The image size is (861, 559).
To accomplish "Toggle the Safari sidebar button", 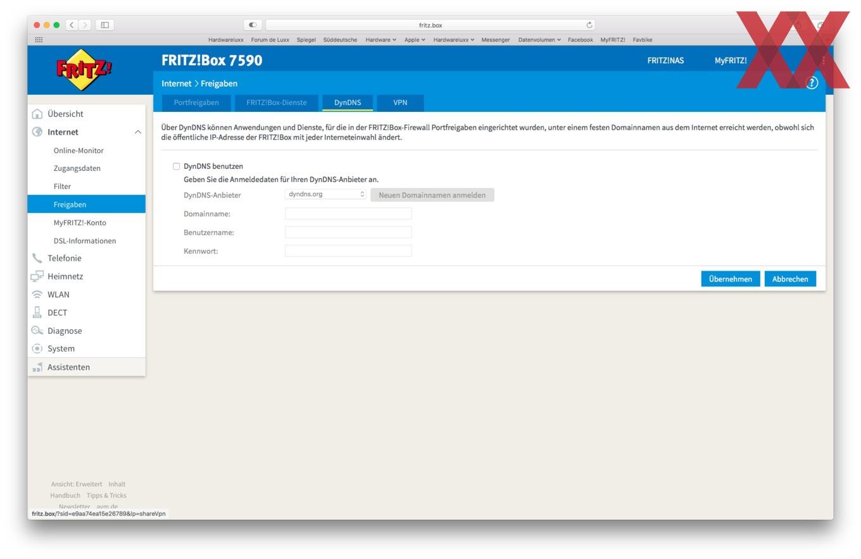I will 105,25.
